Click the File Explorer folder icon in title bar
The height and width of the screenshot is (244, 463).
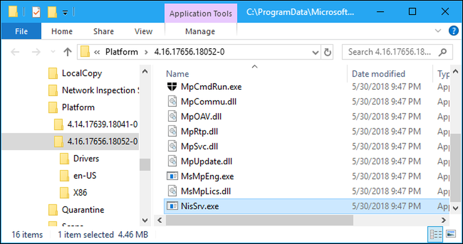13,12
